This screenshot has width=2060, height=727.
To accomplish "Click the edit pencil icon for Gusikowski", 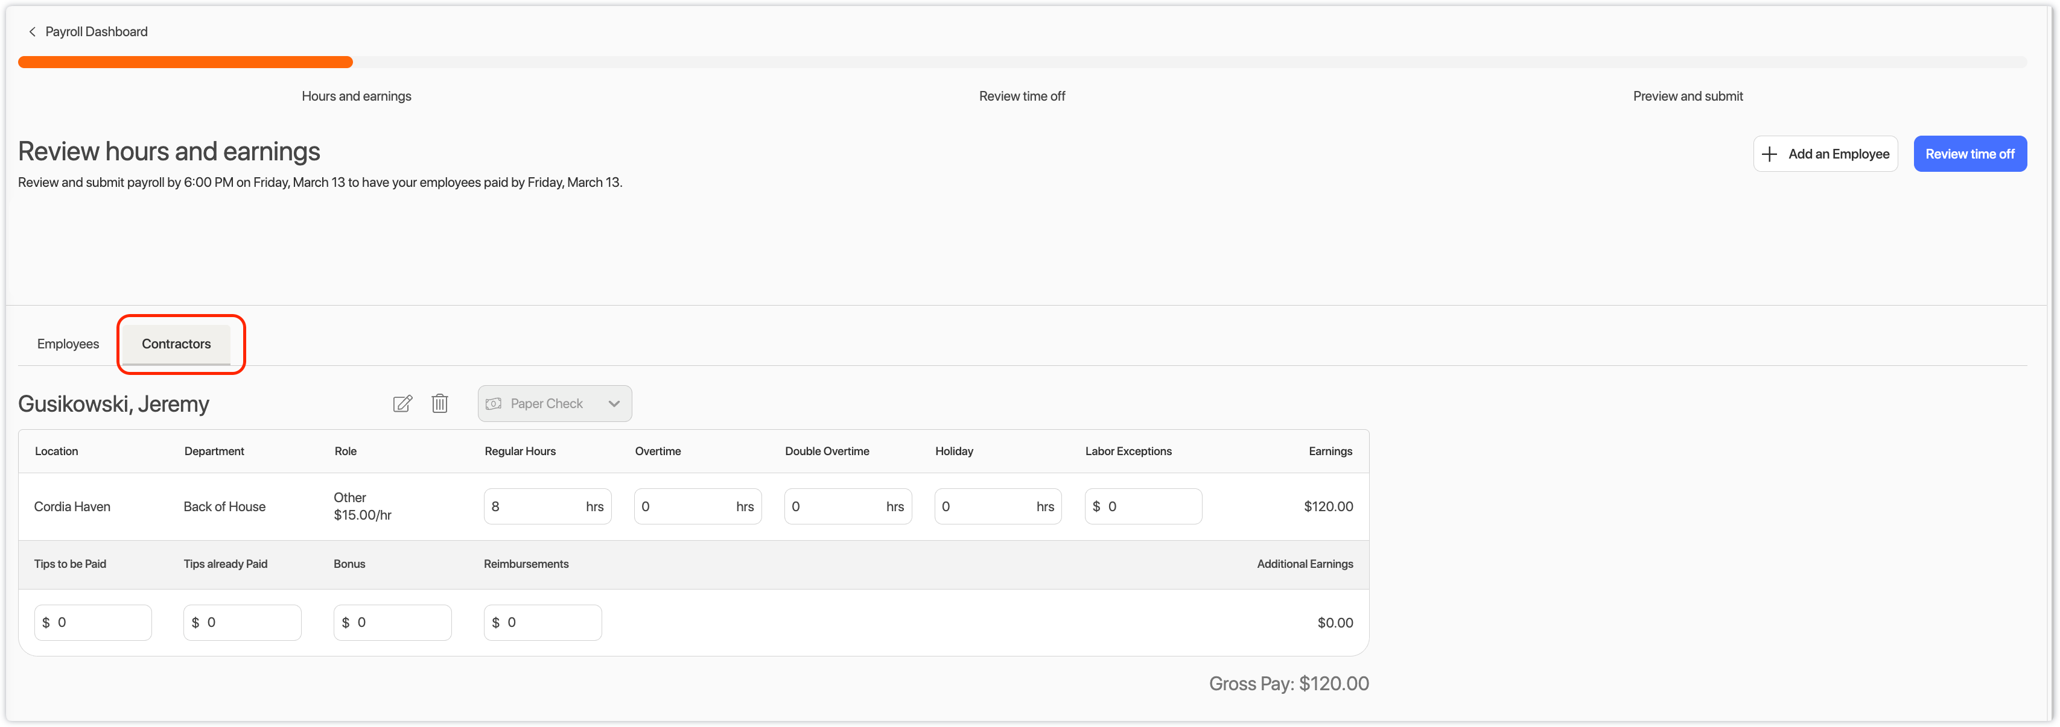I will pyautogui.click(x=402, y=403).
